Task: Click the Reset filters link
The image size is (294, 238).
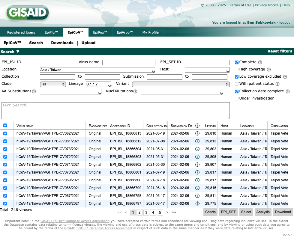Action: 280,51
